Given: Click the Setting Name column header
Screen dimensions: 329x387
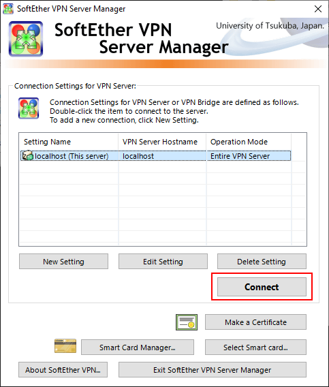Looking at the screenshot, I should [69, 142].
